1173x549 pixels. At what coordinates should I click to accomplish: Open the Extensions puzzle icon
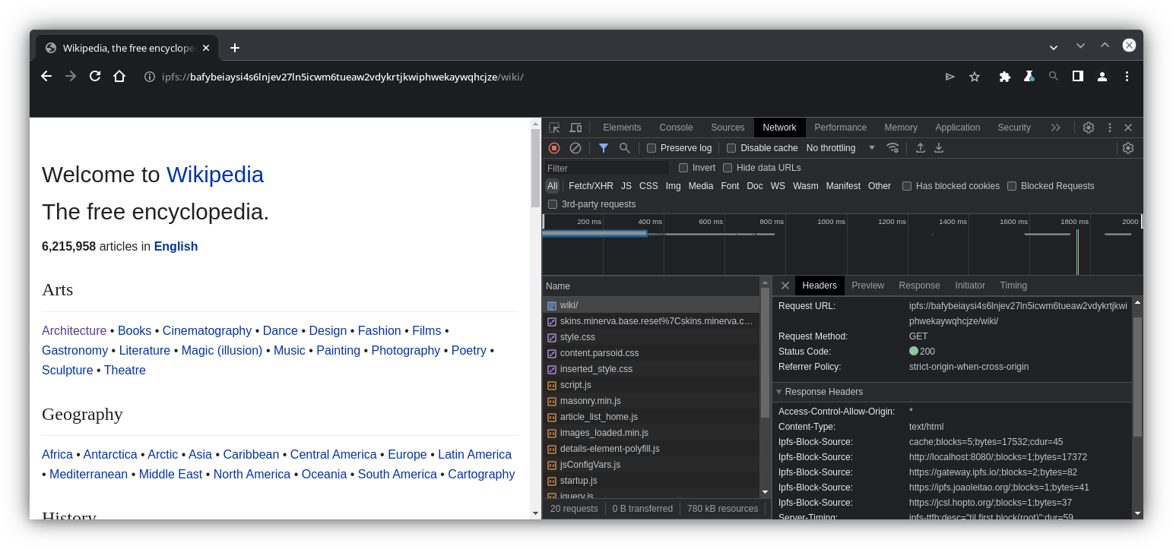(1005, 77)
